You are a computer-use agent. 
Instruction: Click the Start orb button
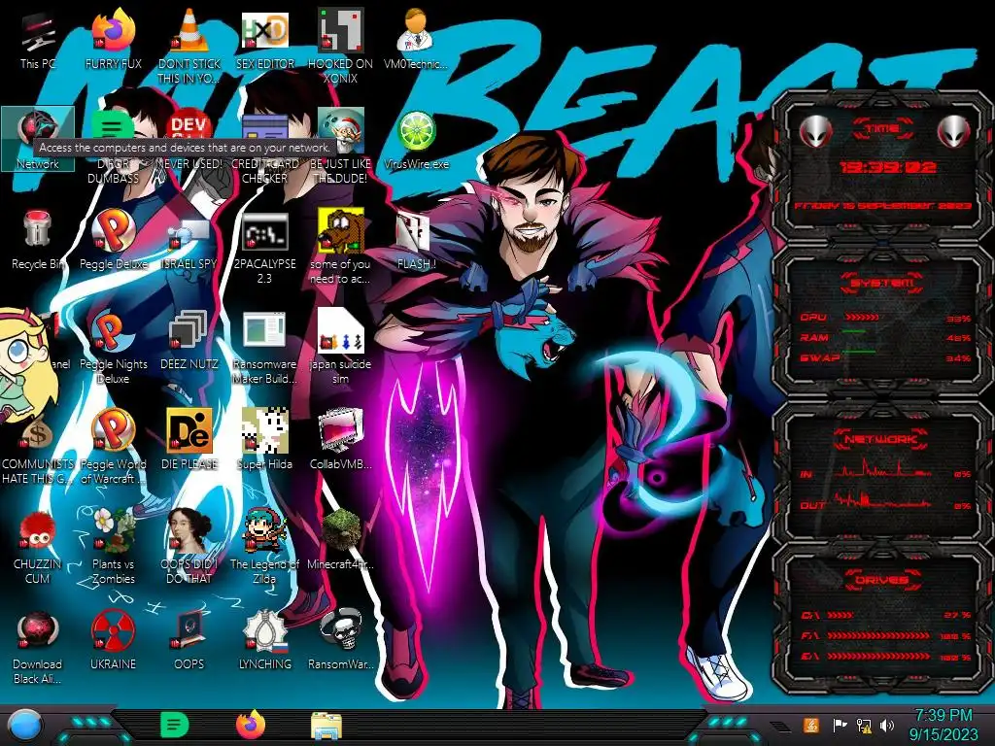[x=24, y=725]
